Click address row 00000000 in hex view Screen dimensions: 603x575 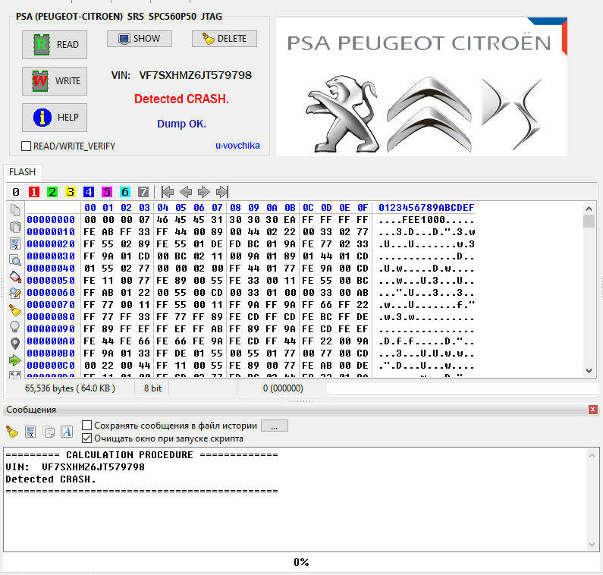[x=51, y=220]
